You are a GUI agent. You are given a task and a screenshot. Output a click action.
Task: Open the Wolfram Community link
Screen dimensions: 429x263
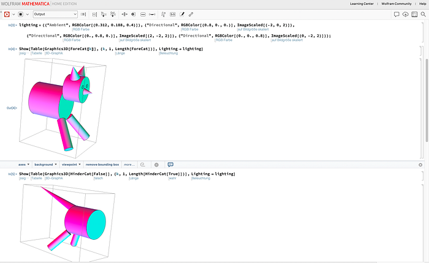coord(397,4)
